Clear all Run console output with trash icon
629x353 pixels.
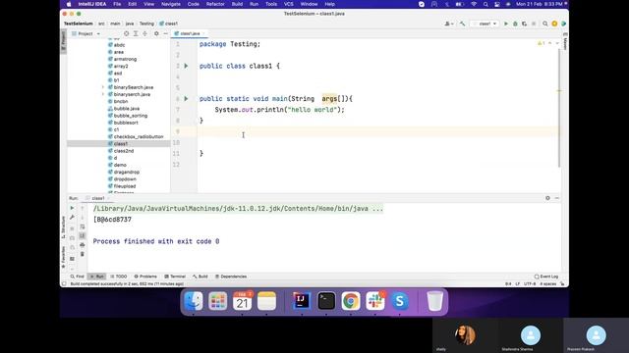(x=83, y=254)
